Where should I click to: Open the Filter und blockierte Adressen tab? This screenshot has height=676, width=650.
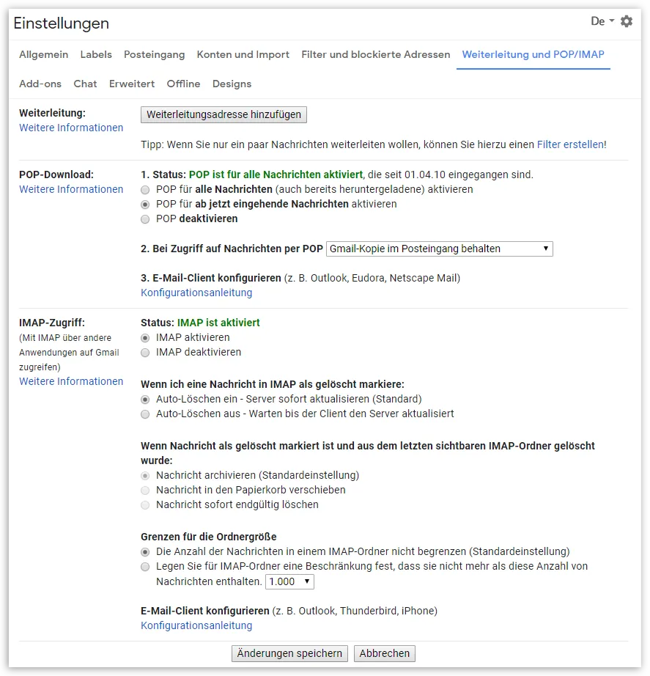pos(375,55)
